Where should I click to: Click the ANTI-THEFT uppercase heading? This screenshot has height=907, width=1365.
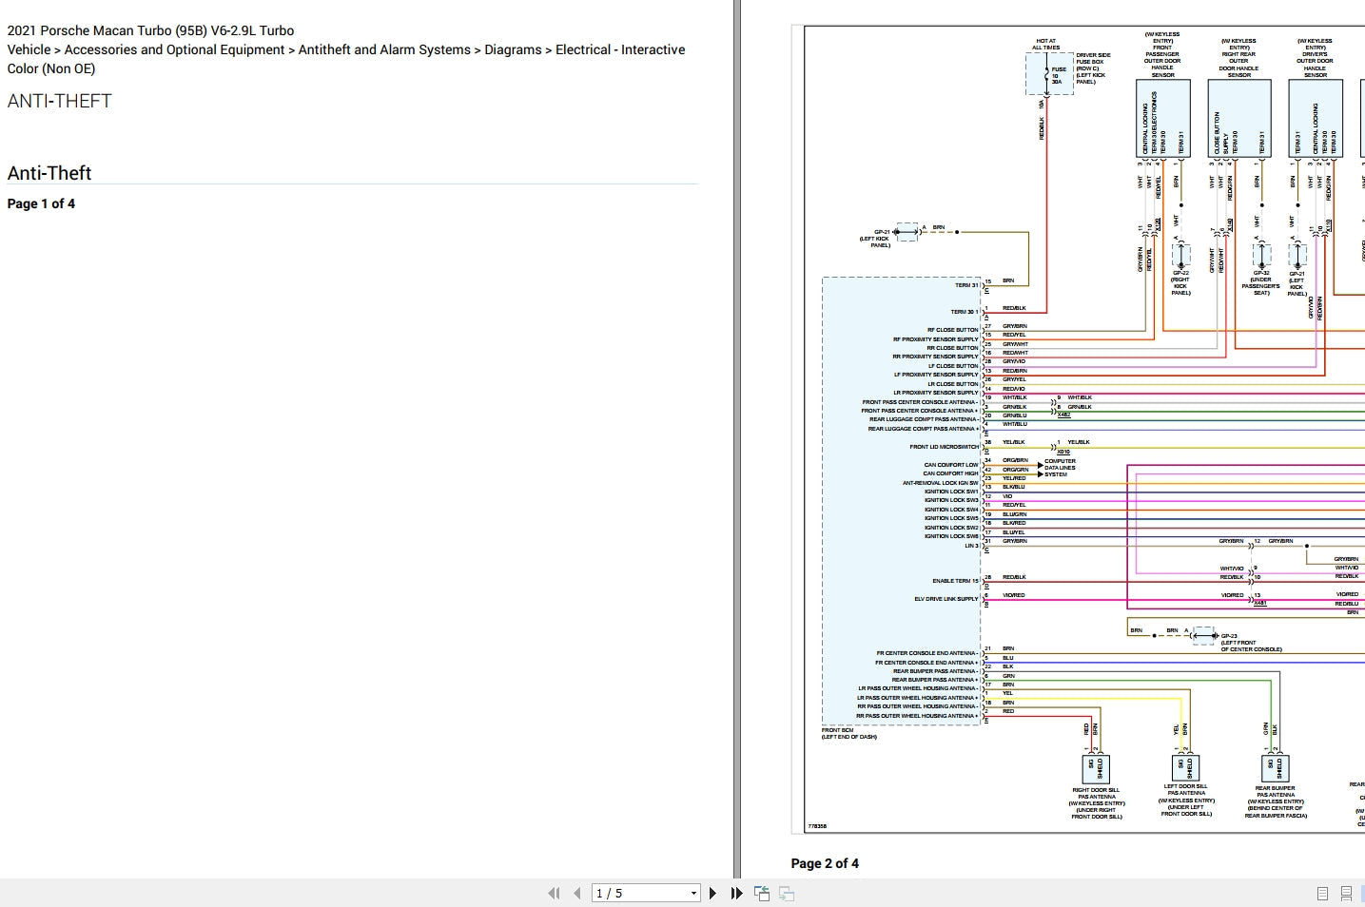click(60, 101)
